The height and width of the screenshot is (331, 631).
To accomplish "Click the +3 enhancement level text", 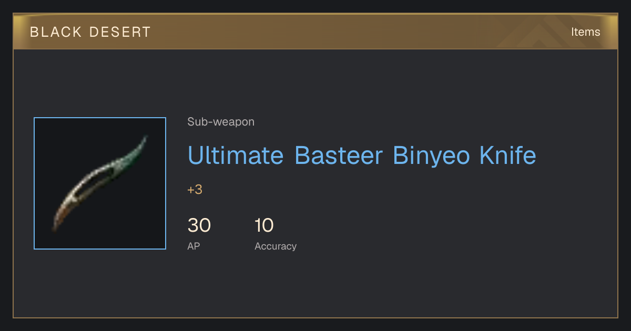I will [x=195, y=190].
